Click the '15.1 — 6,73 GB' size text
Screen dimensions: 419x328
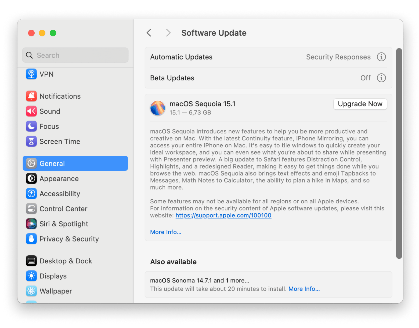(x=190, y=113)
